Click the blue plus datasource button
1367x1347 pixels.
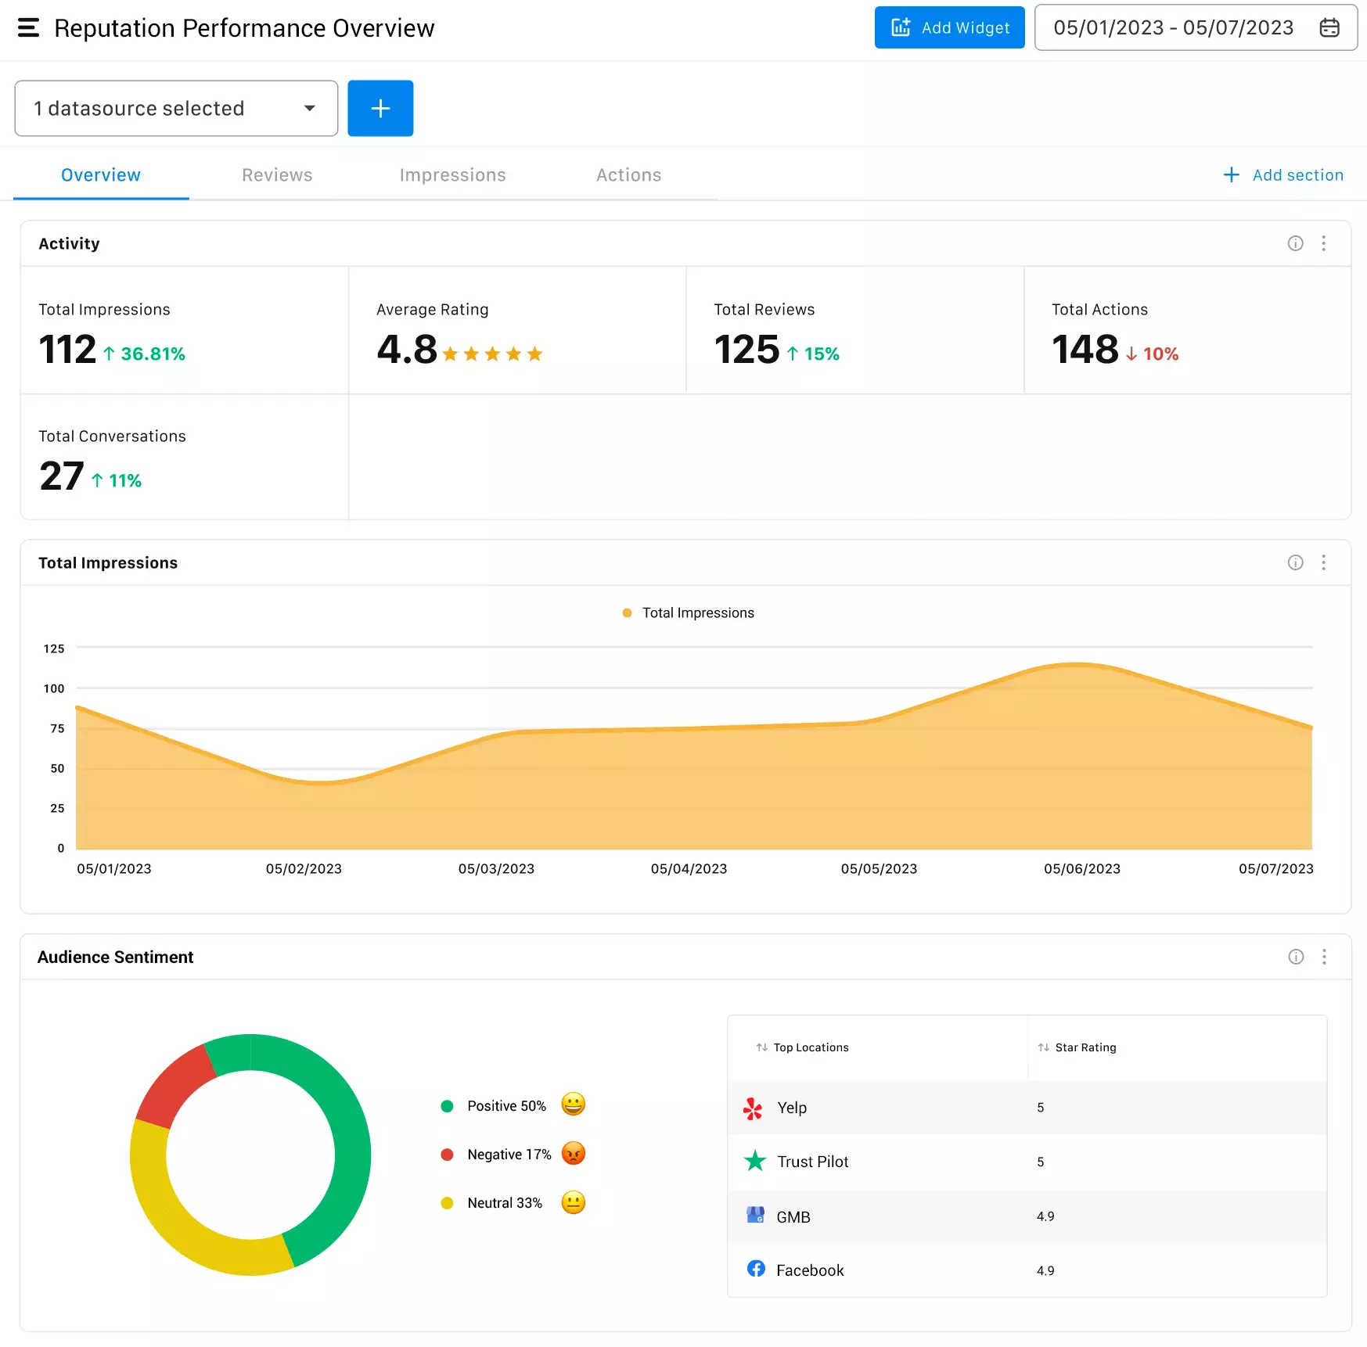(380, 109)
